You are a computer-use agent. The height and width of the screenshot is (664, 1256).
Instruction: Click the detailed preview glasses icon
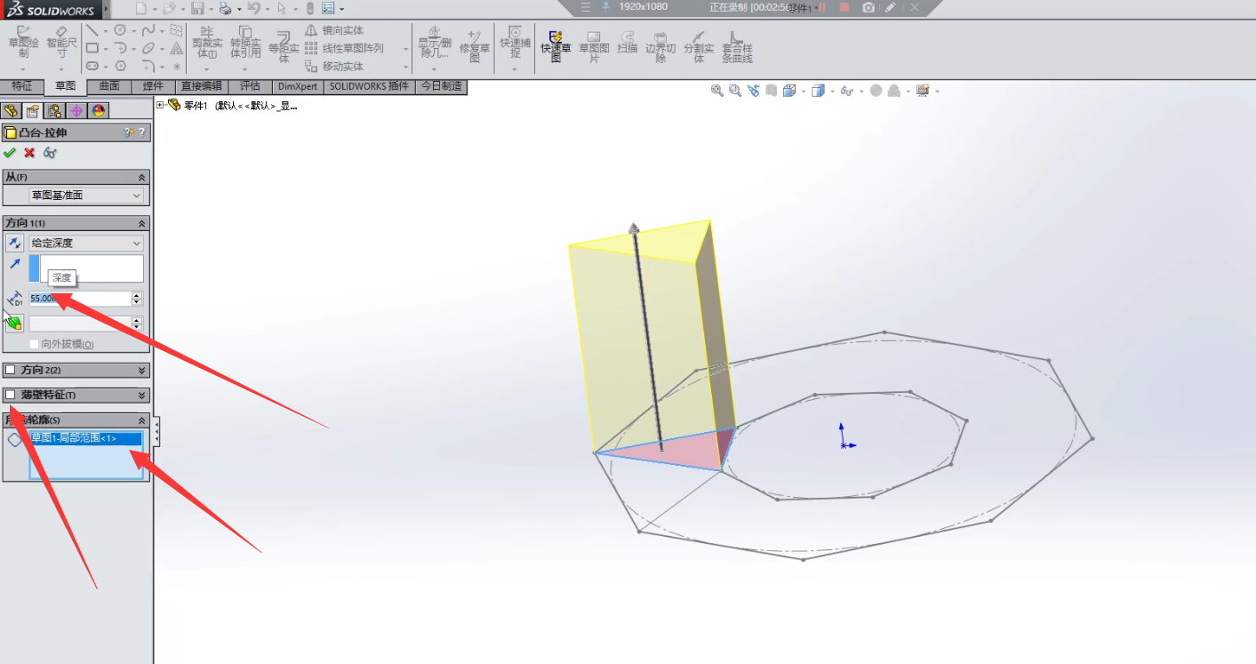[50, 153]
